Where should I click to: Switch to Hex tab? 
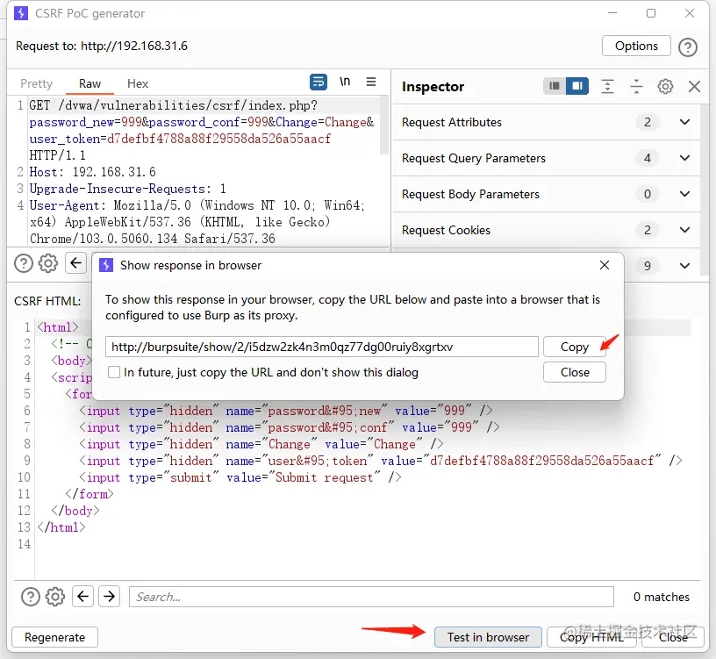[138, 83]
